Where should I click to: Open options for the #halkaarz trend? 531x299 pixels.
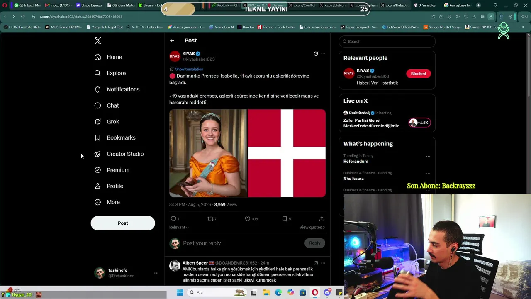point(428,174)
